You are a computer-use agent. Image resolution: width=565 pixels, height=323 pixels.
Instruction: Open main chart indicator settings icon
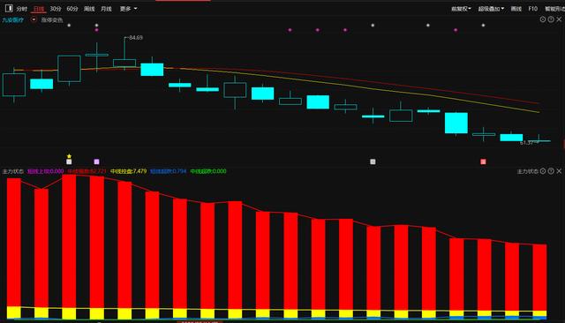point(543,19)
